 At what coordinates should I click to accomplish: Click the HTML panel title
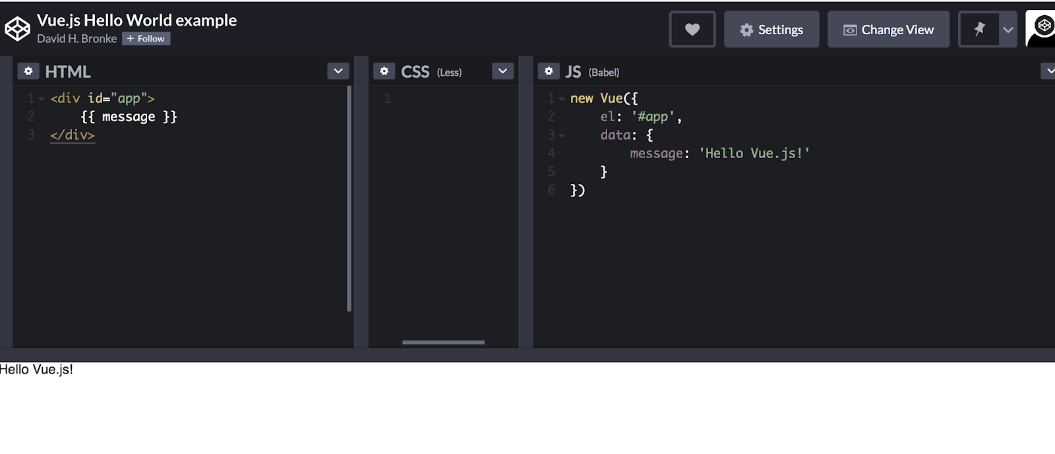68,72
